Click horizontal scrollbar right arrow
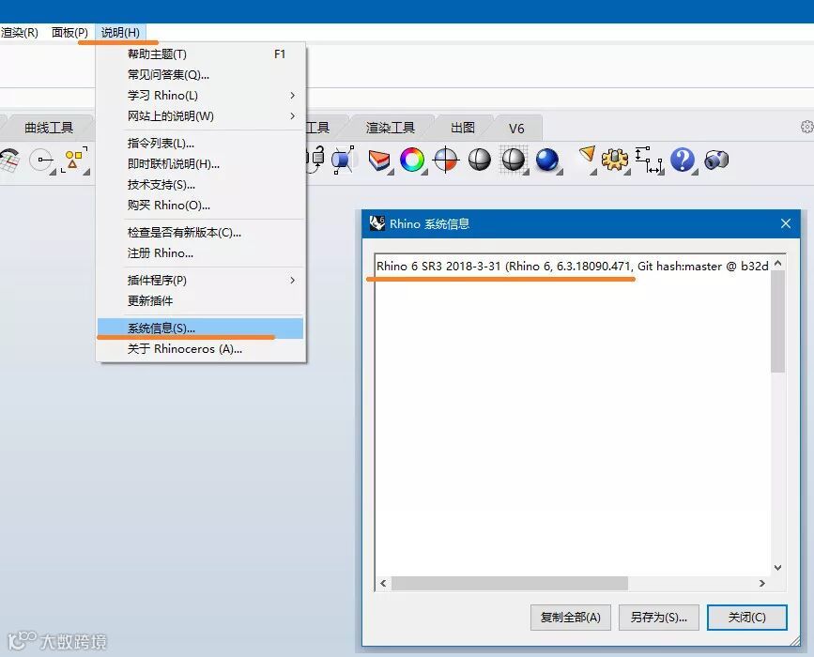 pos(762,583)
